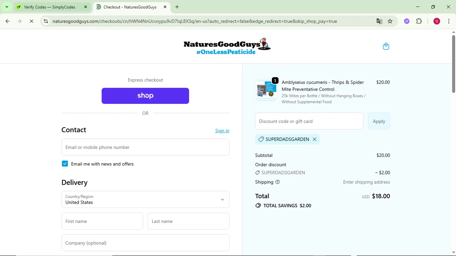Screen dimensions: 456x256
Task: Pay with the Shop express checkout button
Action: (x=145, y=96)
